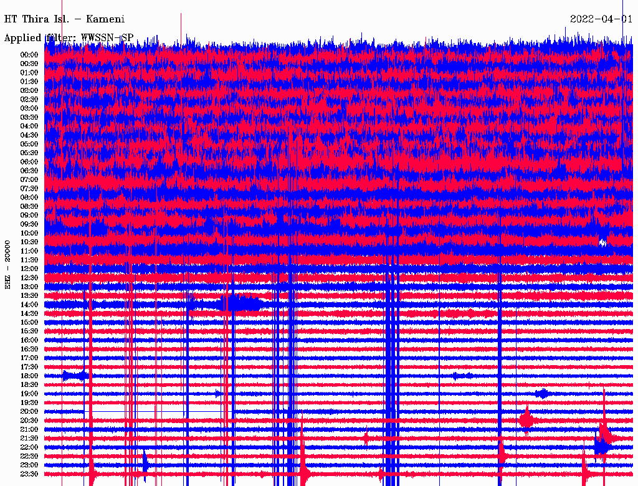Select the small red event on 21:30 trace
Viewport: 638px width, 486px height.
[x=366, y=438]
